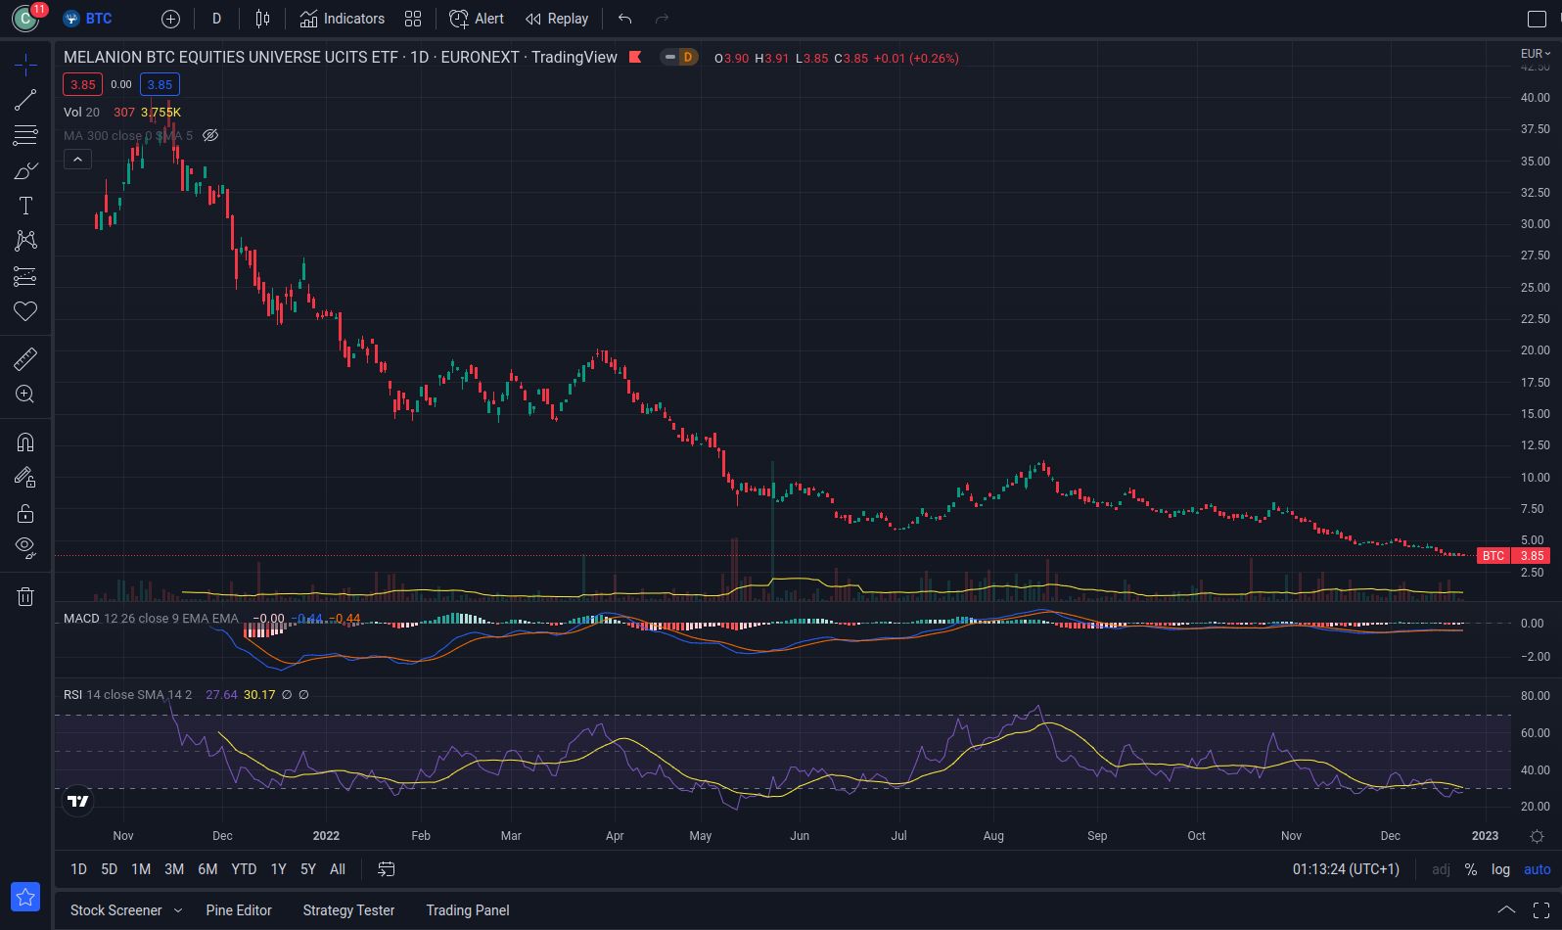Viewport: 1562px width, 930px height.
Task: Expand the Stock Screener dropdown arrow
Action: pos(178,910)
